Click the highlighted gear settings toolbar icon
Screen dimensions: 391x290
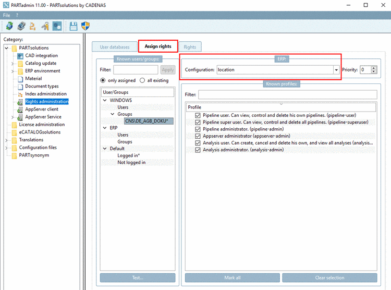pyautogui.click(x=57, y=26)
